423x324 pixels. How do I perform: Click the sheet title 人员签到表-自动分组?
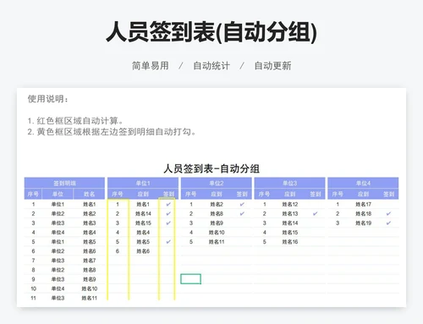pyautogui.click(x=211, y=168)
